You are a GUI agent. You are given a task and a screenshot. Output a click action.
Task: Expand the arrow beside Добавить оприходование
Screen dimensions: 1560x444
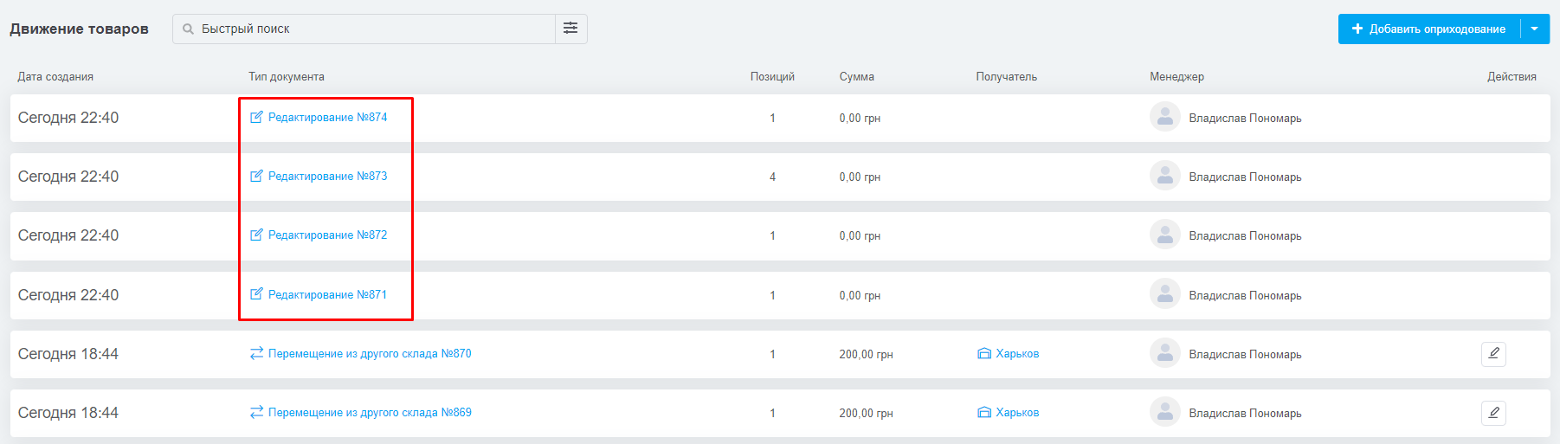coord(1535,29)
